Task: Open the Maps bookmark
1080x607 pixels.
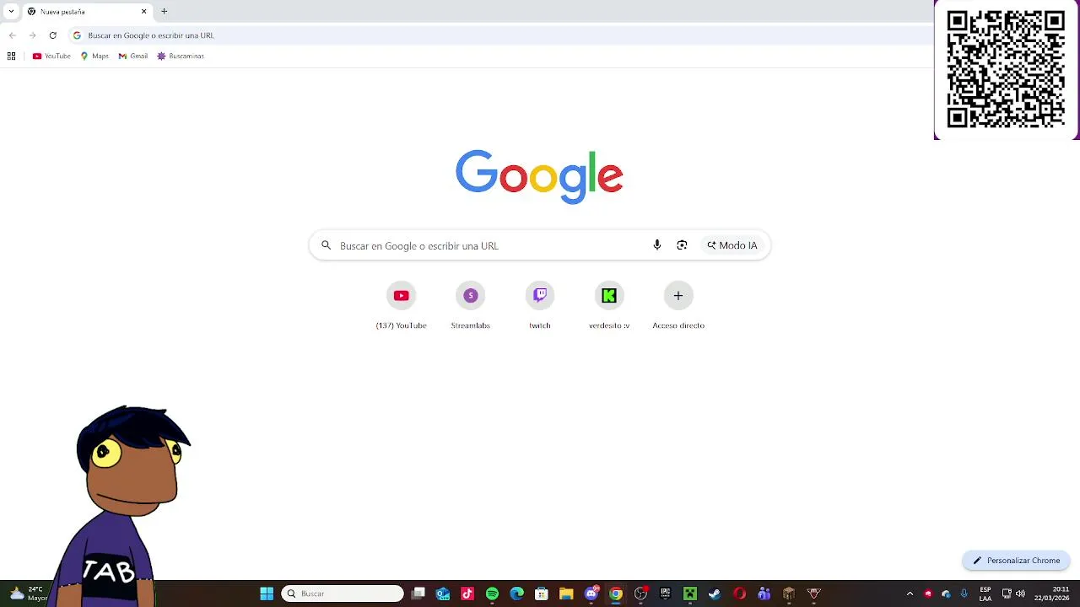Action: click(94, 56)
